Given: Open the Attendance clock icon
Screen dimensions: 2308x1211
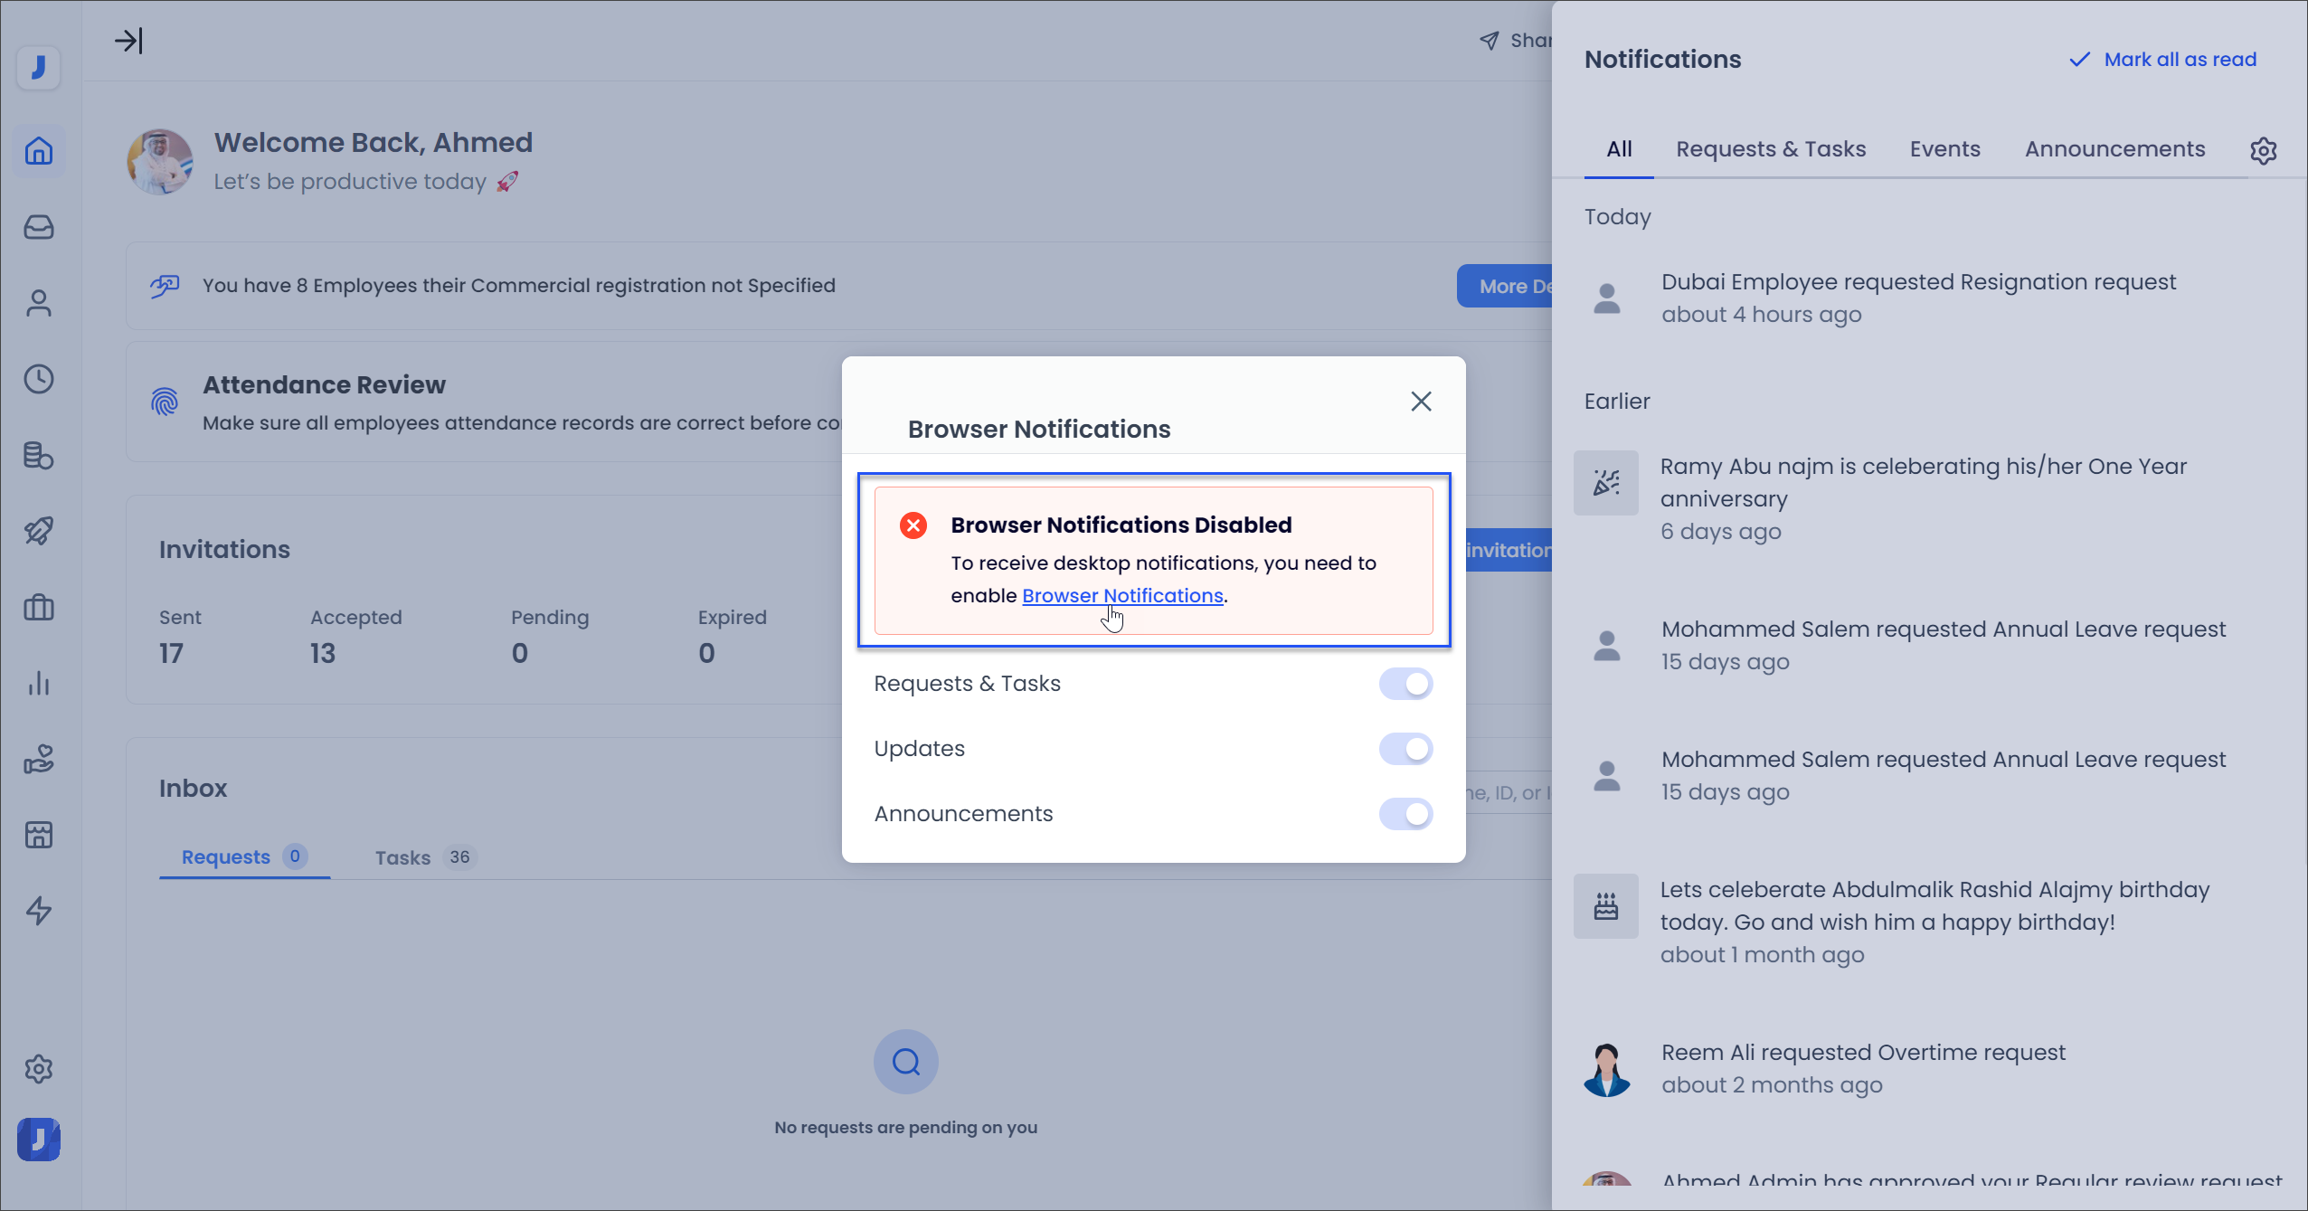Looking at the screenshot, I should 40,380.
